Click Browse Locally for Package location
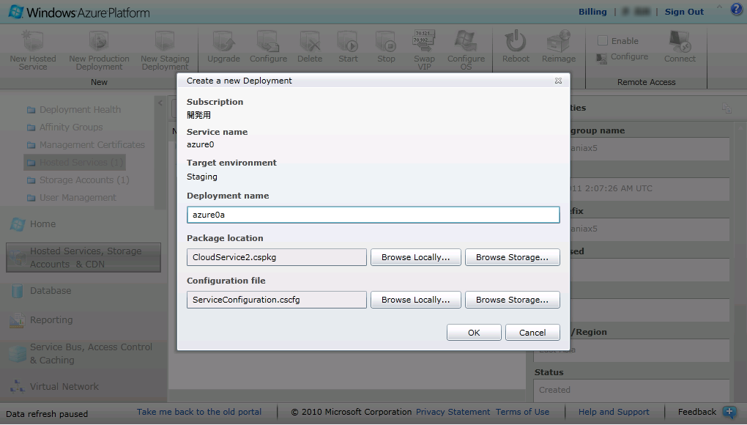 tap(415, 257)
